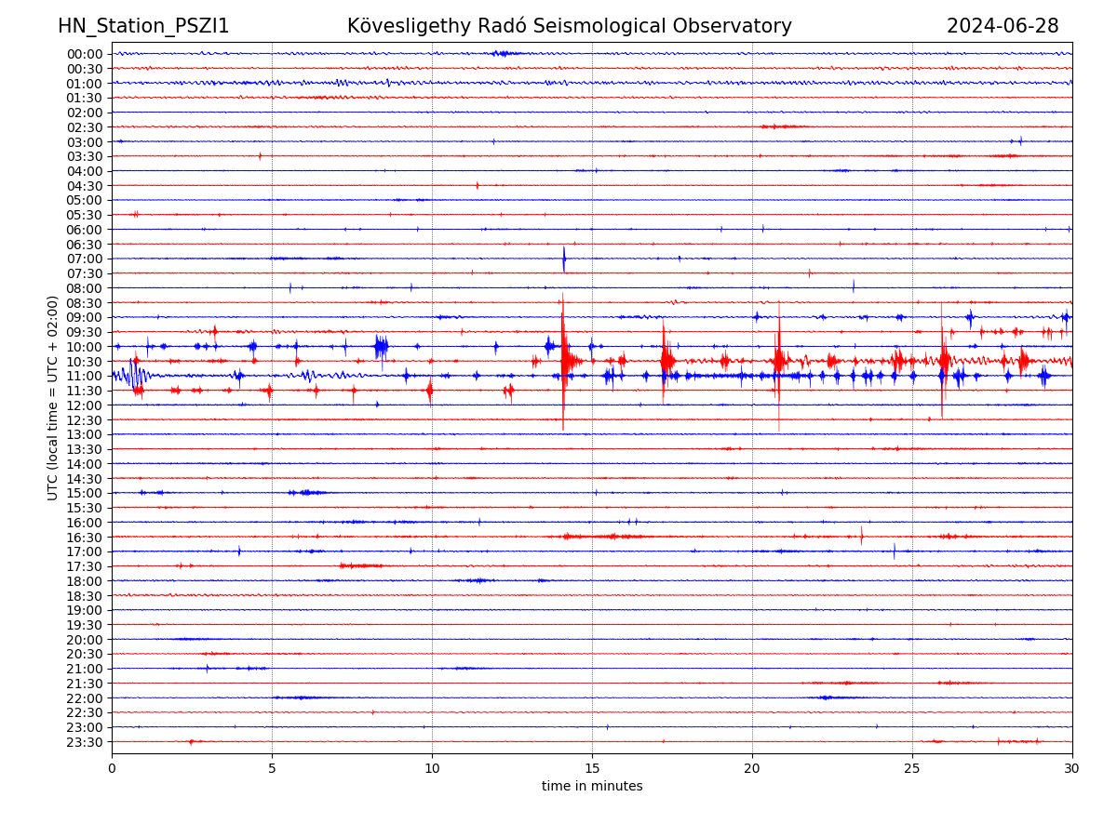
Task: Click the 07:00 trace row label
Action: tap(85, 259)
